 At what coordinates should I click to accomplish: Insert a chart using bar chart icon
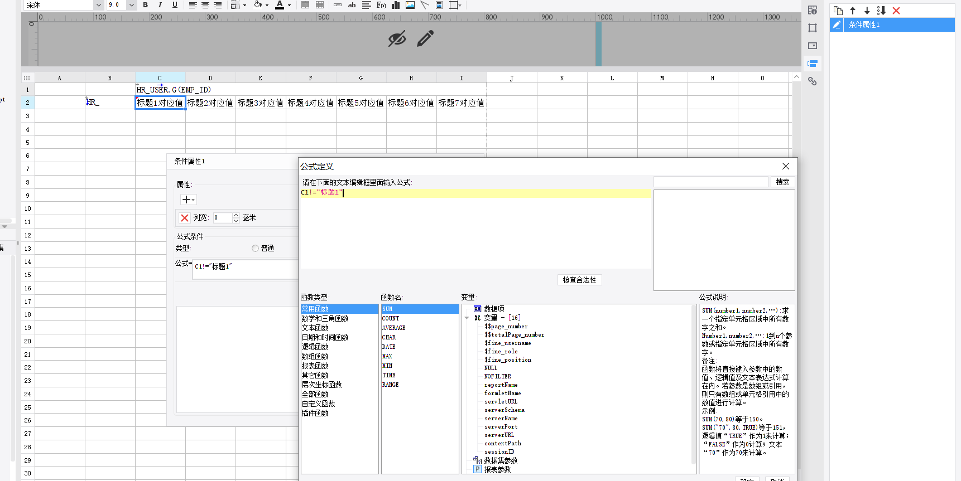[396, 5]
